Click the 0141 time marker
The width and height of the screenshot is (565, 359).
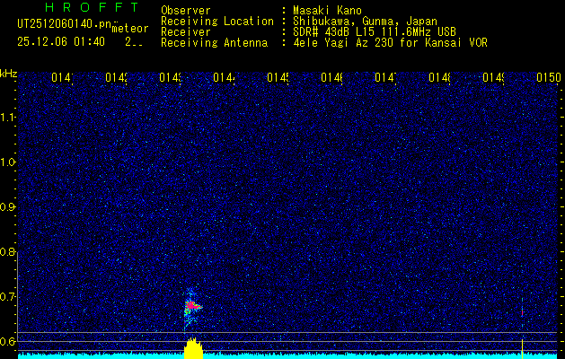[x=62, y=77]
